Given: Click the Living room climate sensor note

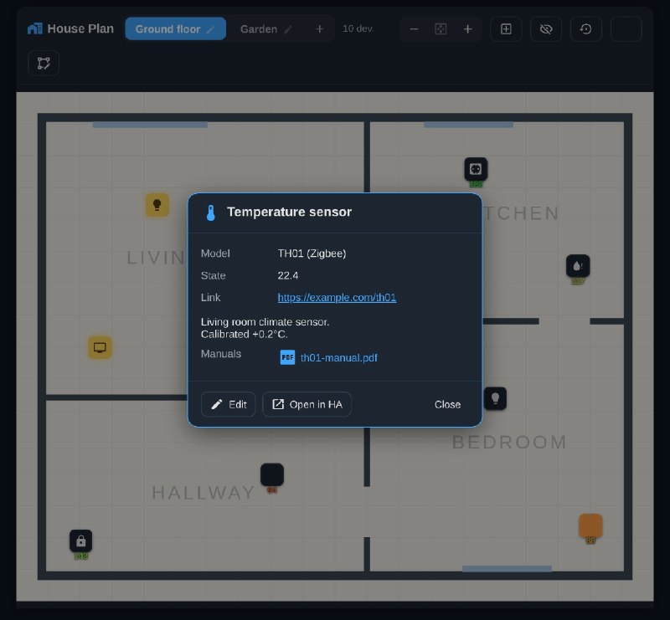Looking at the screenshot, I should pos(265,328).
